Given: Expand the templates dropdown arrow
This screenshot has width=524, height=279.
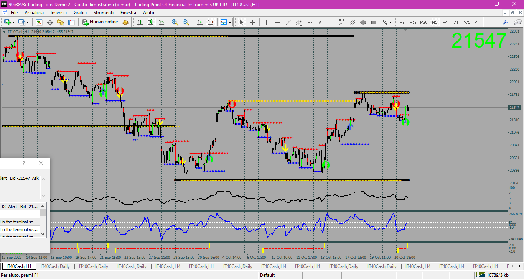Looking at the screenshot, I should tap(230, 22).
